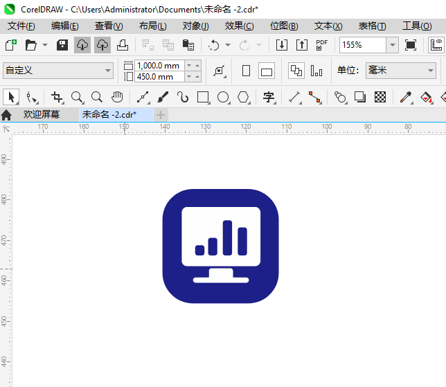Switch to the 欢迎屏幕 tab
The width and height of the screenshot is (446, 387).
[42, 115]
